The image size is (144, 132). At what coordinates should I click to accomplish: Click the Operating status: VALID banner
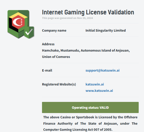90,107
